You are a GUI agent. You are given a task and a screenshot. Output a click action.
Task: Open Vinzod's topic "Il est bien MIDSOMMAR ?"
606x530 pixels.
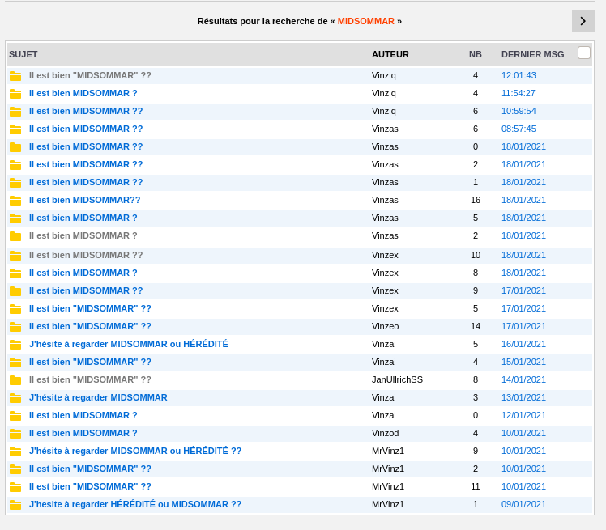(x=83, y=433)
